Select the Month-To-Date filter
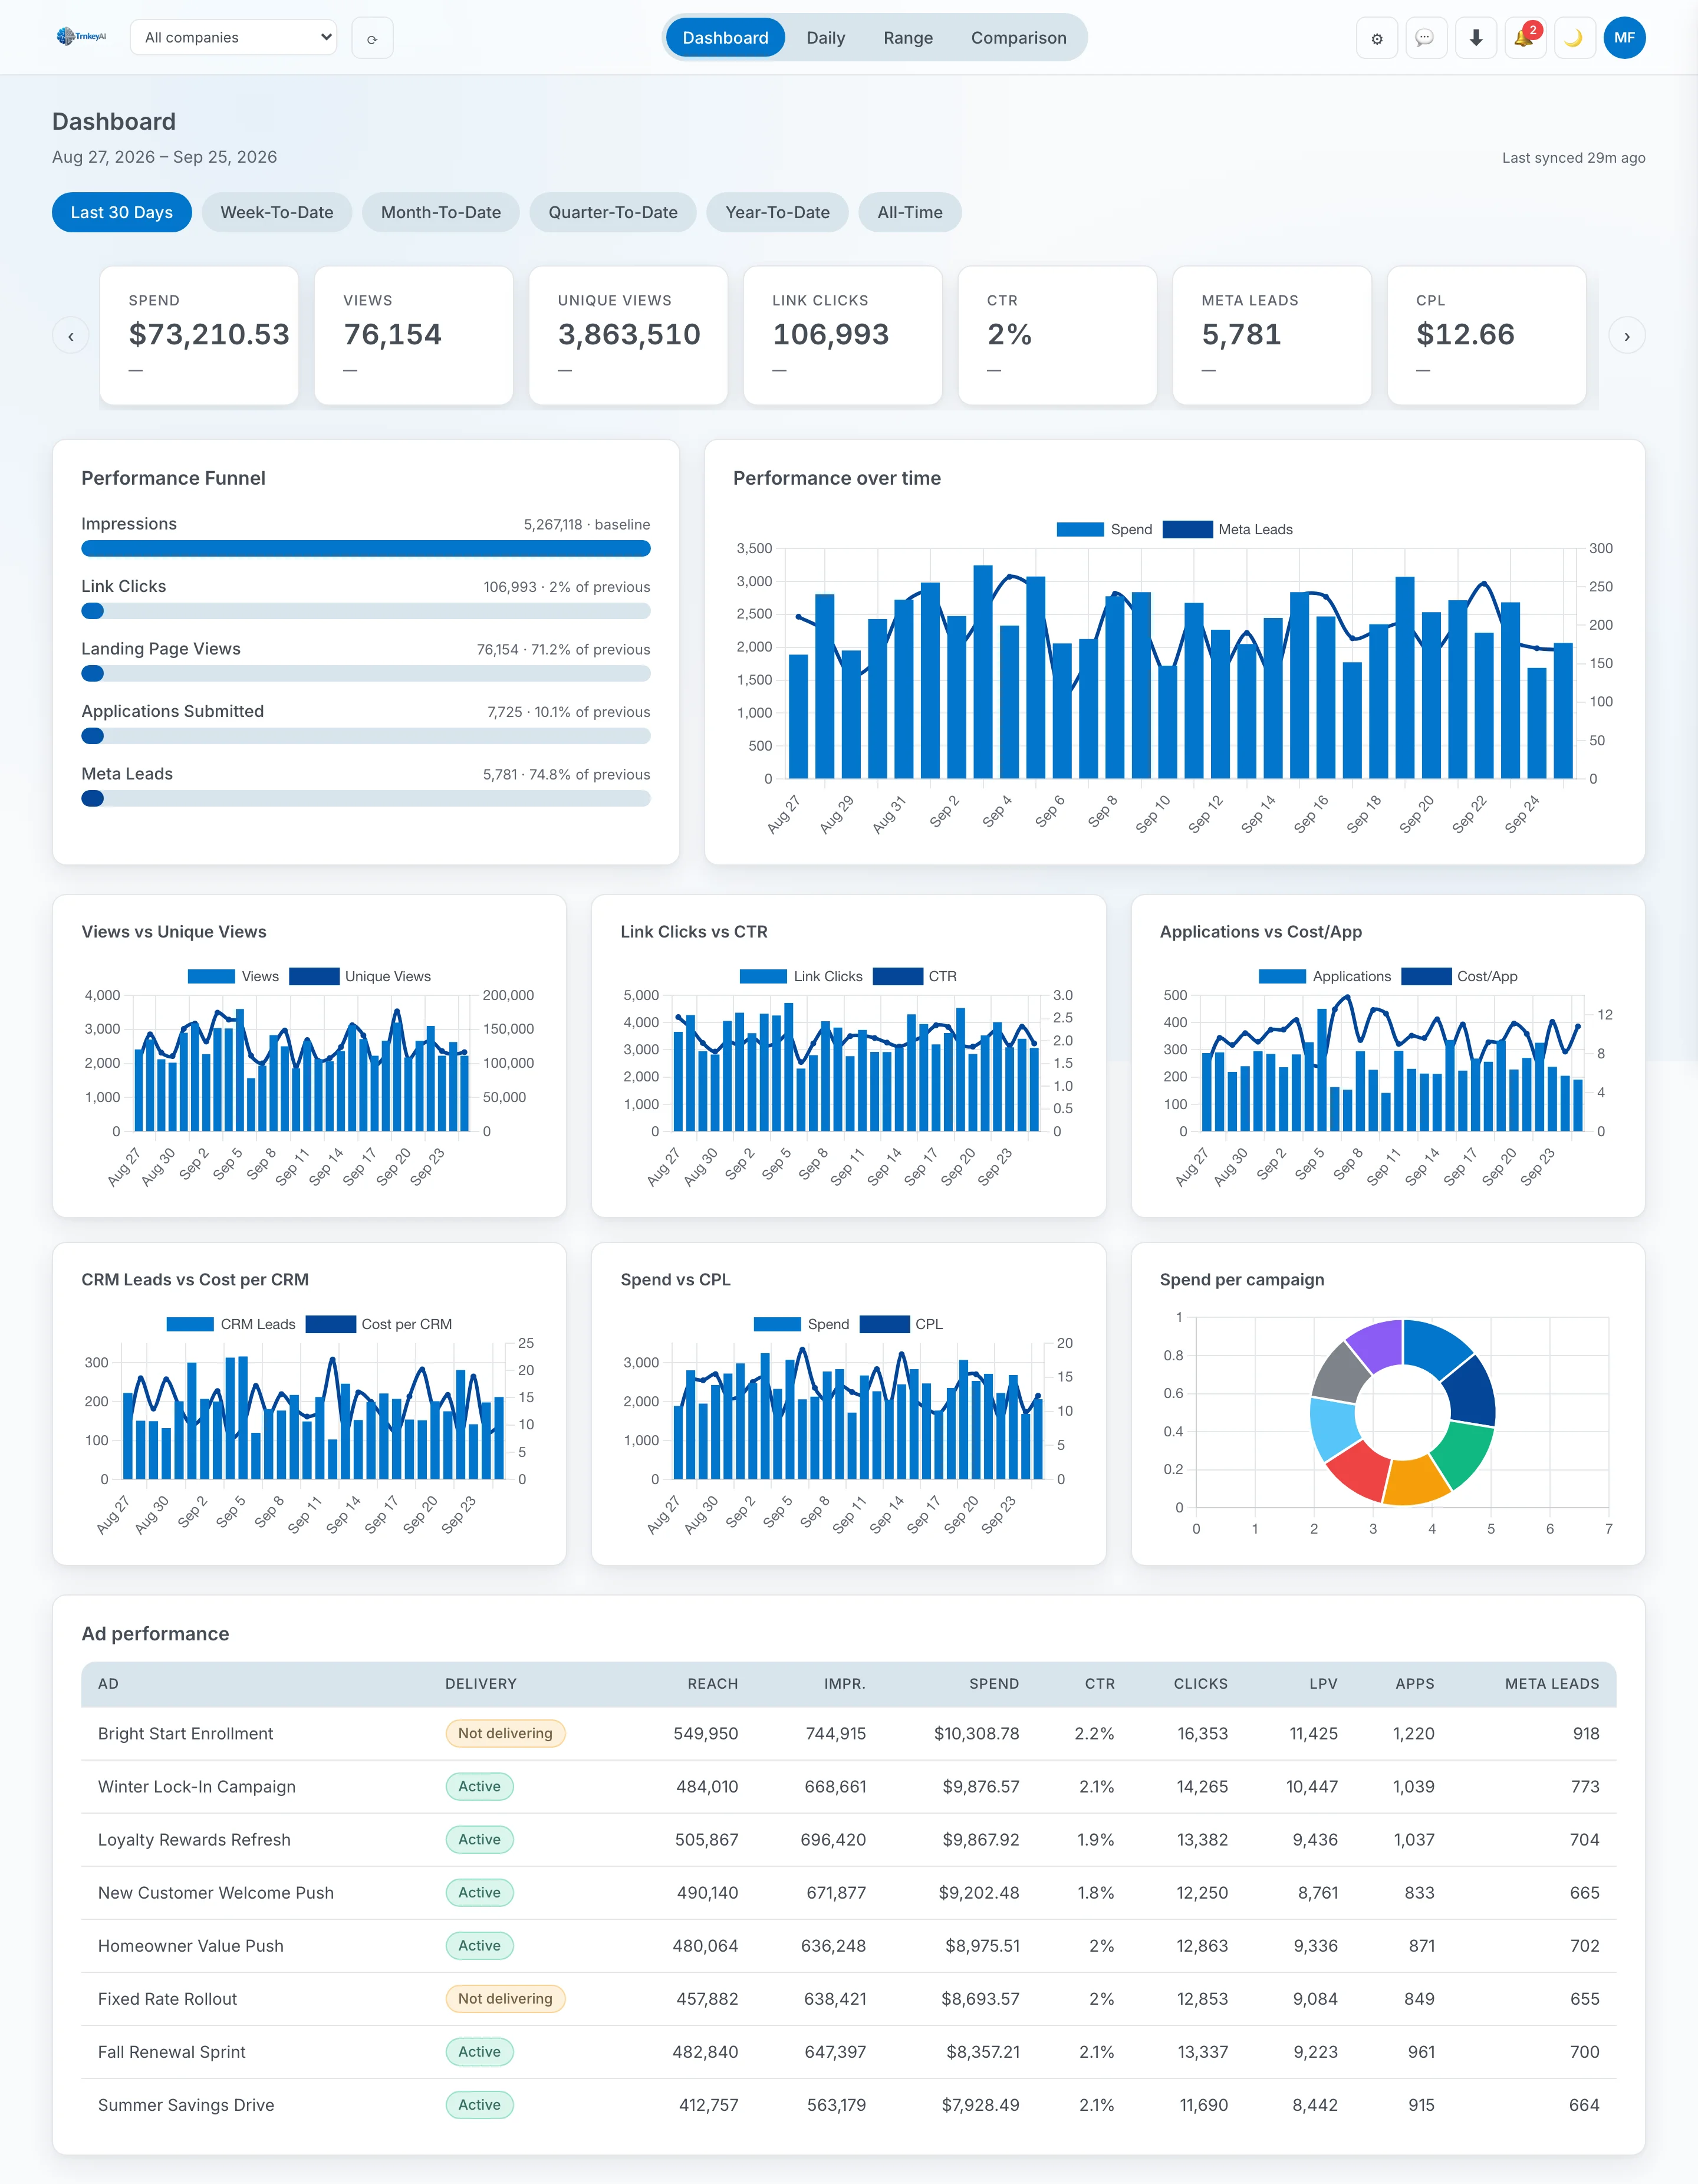Screen dimensions: 1698x2184 coord(441,212)
